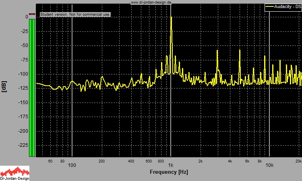
Task: Click the 5 kHz harmonic peak tip
Action: click(240, 50)
